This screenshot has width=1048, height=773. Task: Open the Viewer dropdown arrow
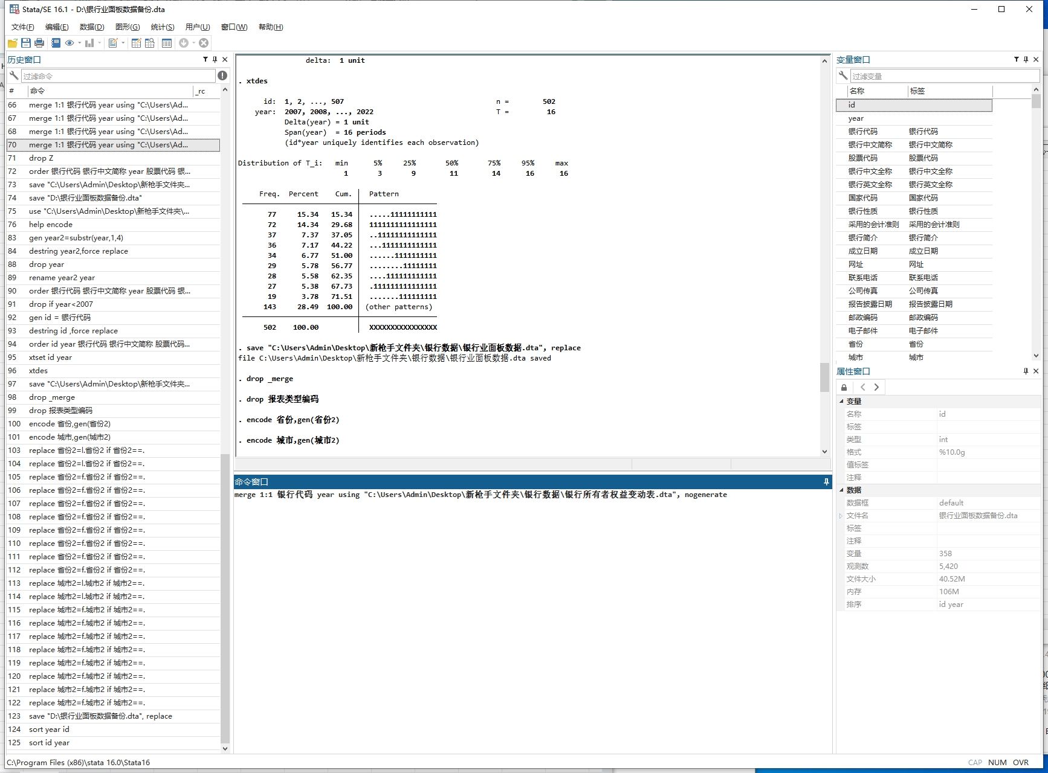pyautogui.click(x=79, y=43)
